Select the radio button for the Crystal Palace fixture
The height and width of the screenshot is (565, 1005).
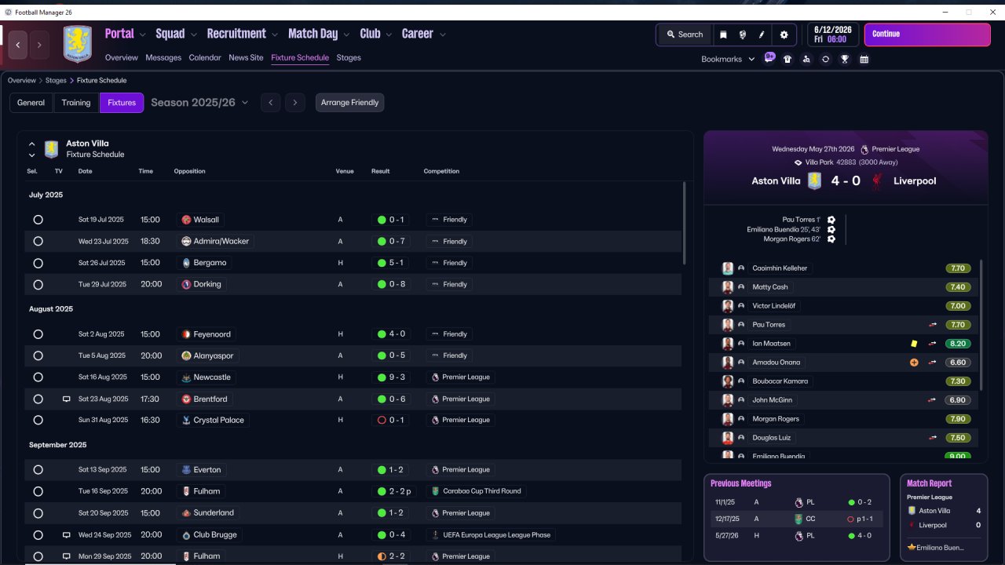[38, 420]
